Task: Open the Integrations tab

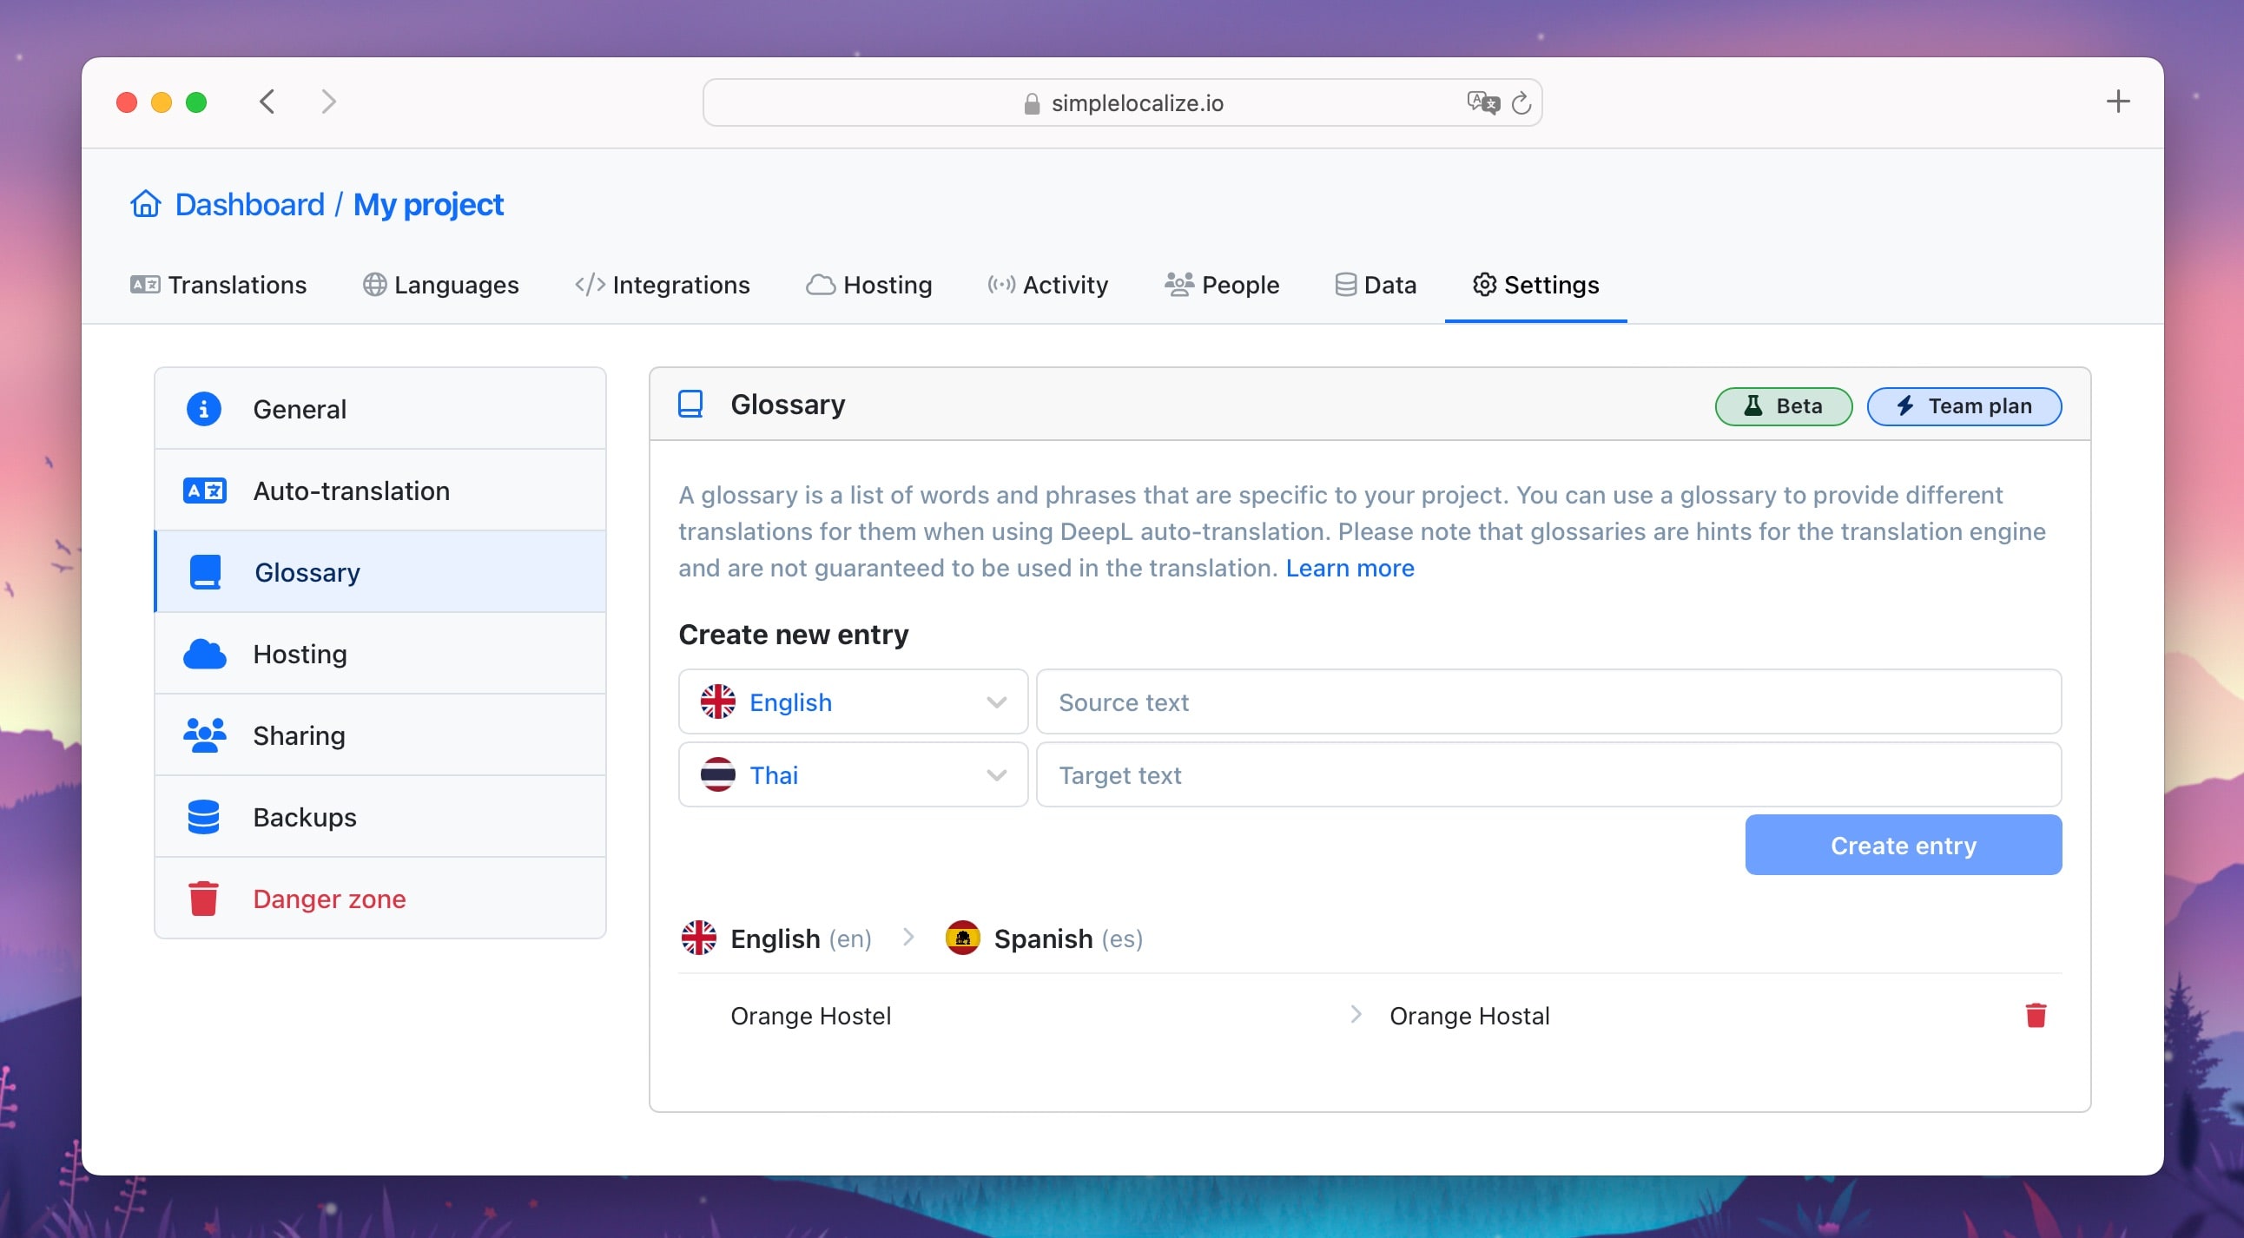Action: pos(662,285)
